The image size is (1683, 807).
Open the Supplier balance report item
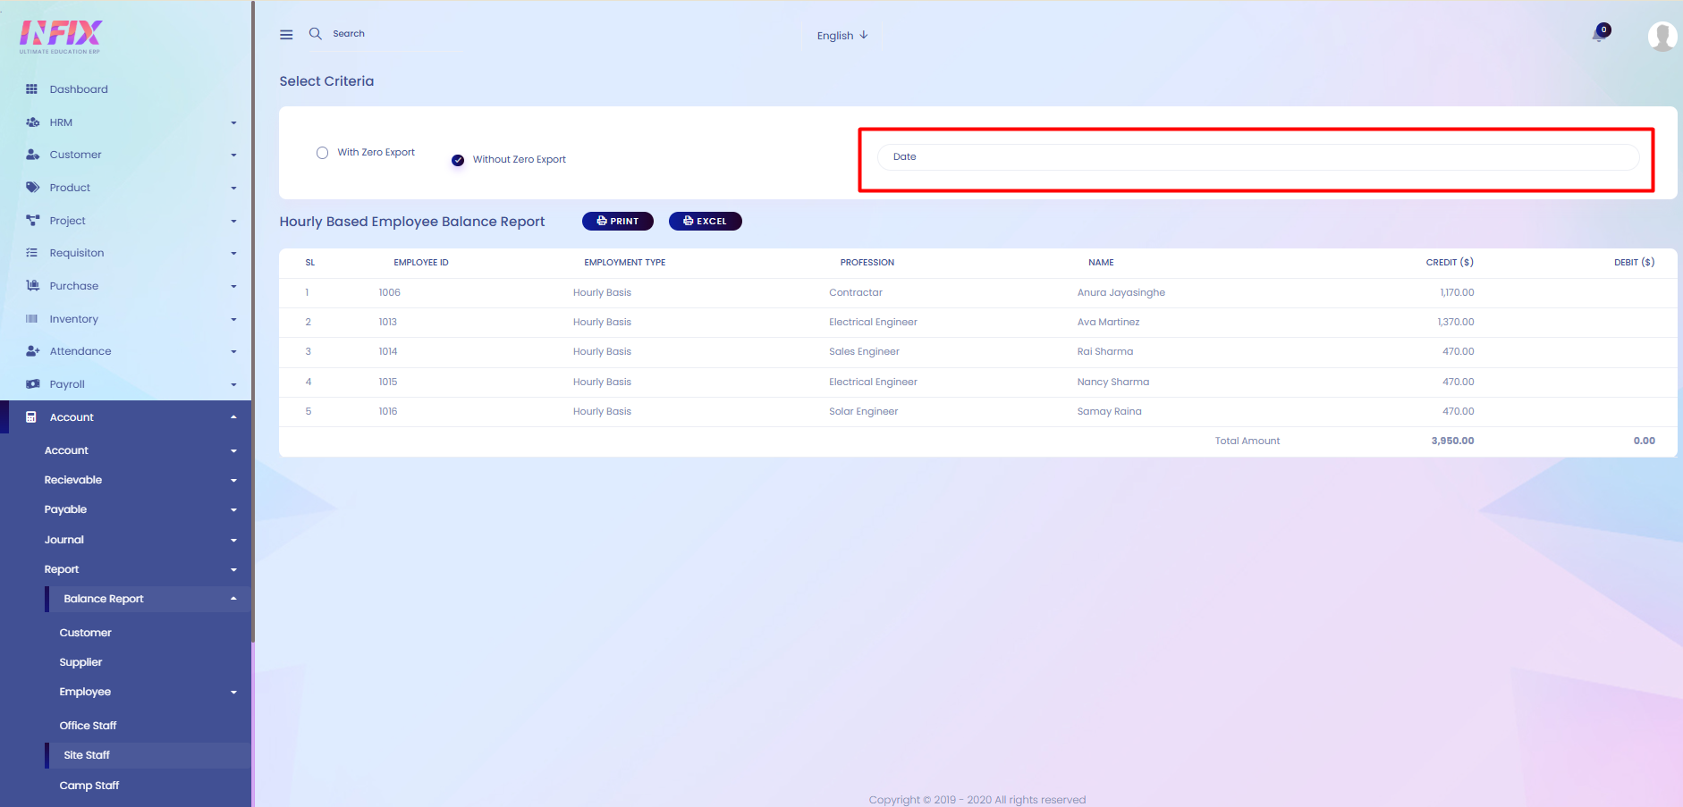(80, 662)
